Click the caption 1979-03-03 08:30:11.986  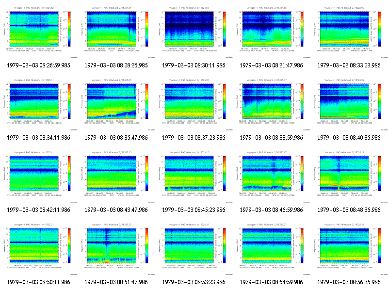click(194, 65)
